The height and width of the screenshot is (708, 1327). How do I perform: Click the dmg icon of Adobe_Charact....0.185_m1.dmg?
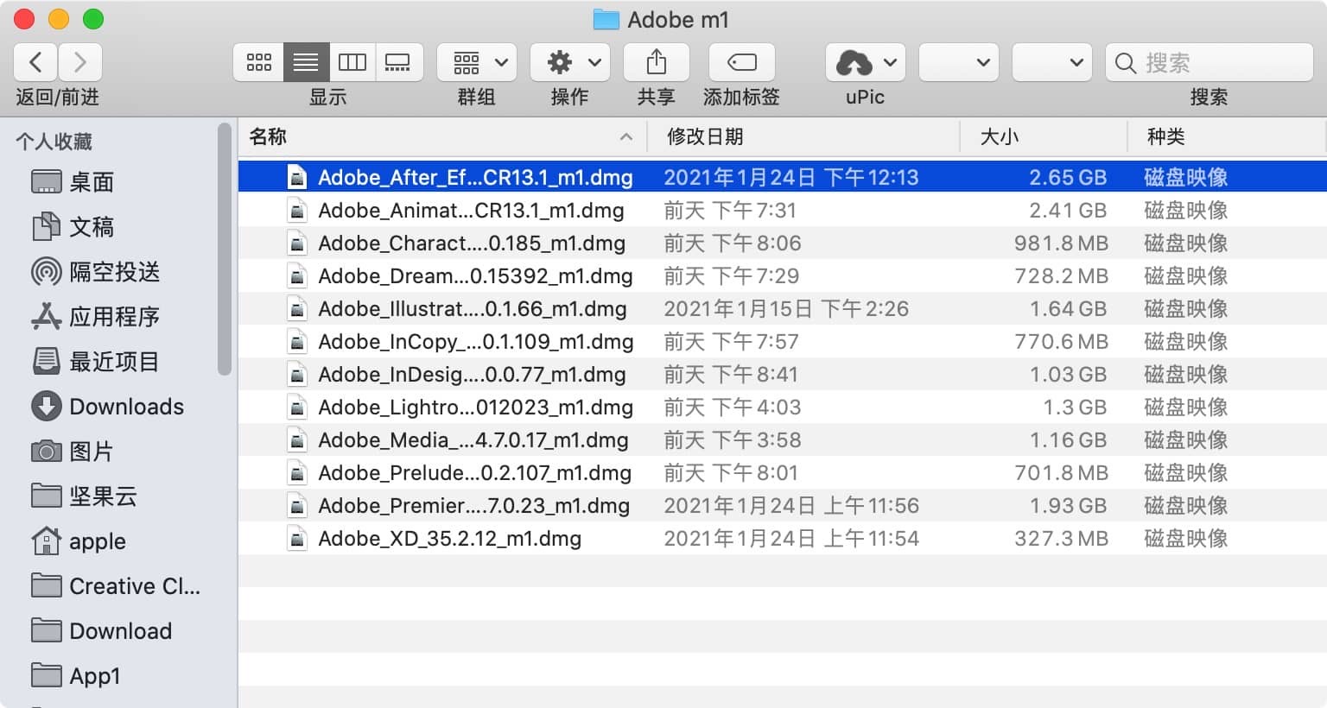297,243
